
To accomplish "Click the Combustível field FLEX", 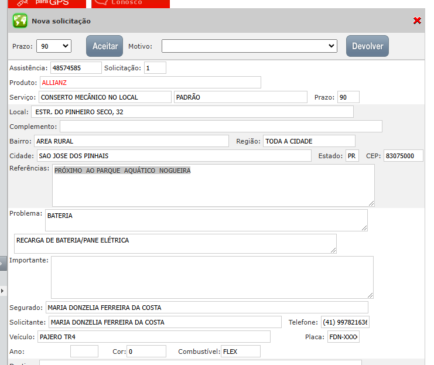I will pyautogui.click(x=241, y=352).
